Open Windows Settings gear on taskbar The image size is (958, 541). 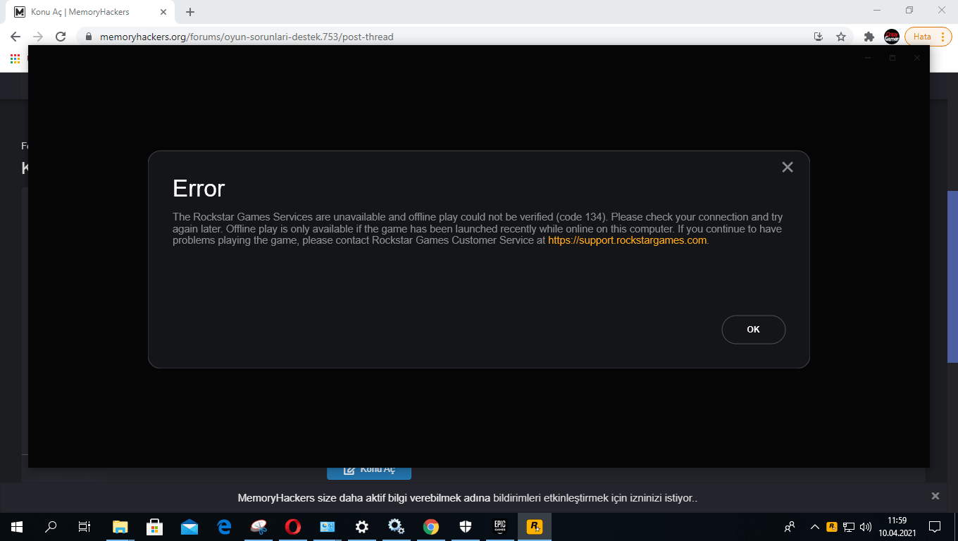[362, 527]
